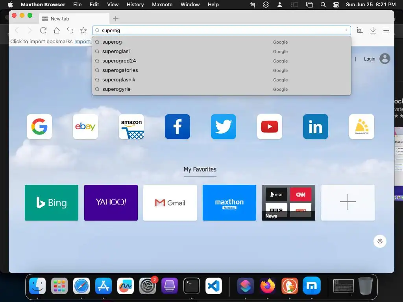
Task: Open the Bing favorite thumbnail
Action: click(x=52, y=203)
